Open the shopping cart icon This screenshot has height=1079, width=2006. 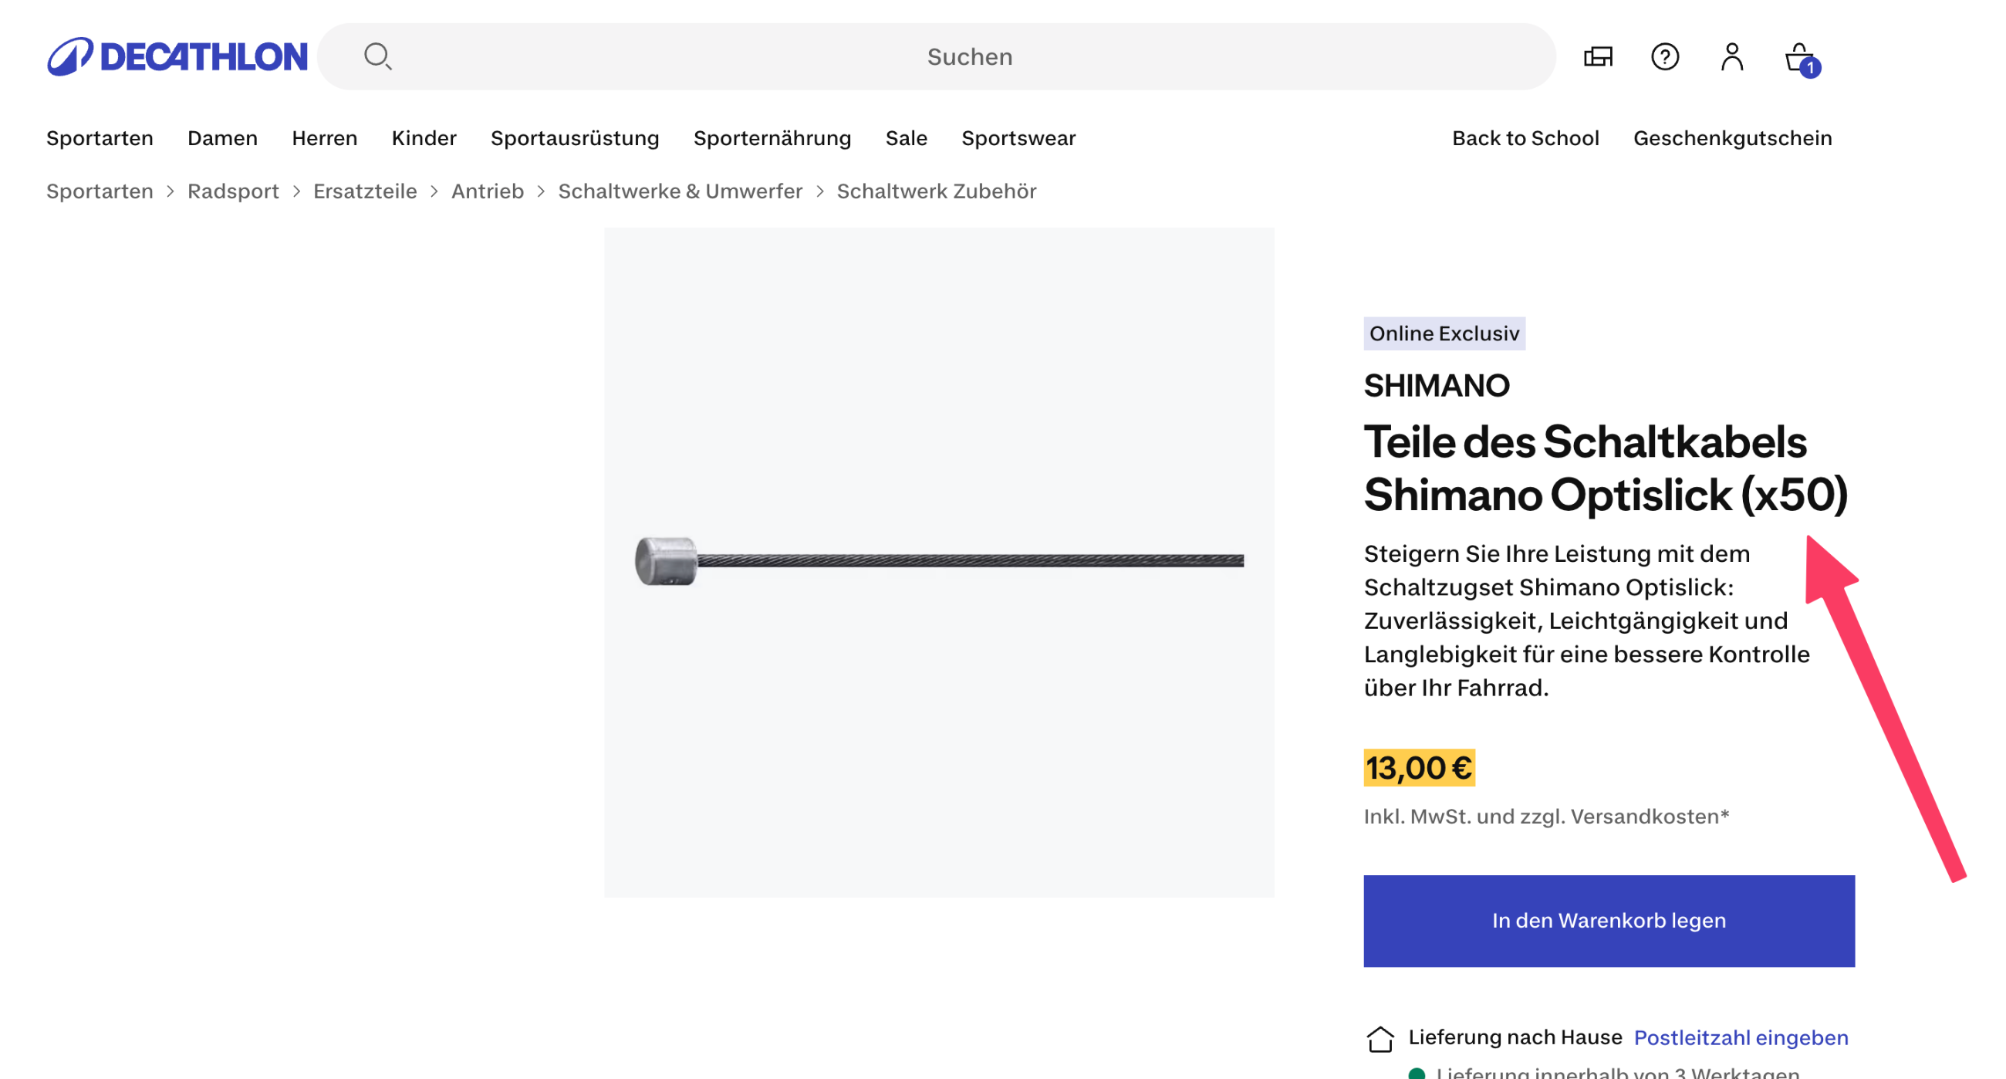[1801, 58]
